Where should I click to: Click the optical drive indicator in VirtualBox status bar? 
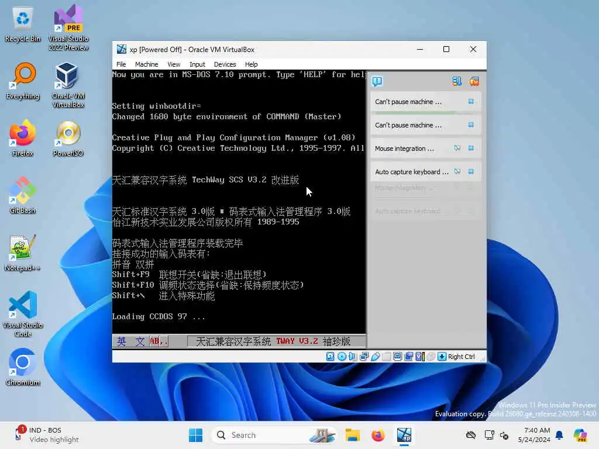pyautogui.click(x=342, y=357)
